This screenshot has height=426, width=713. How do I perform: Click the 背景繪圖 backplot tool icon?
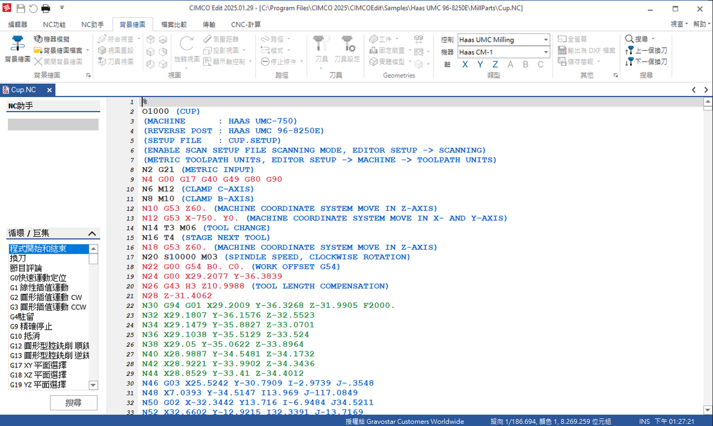[x=18, y=45]
